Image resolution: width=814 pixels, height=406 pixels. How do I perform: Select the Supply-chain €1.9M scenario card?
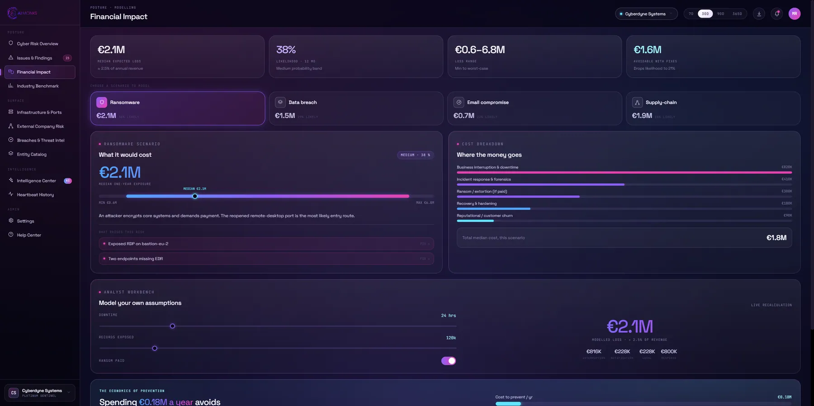713,109
